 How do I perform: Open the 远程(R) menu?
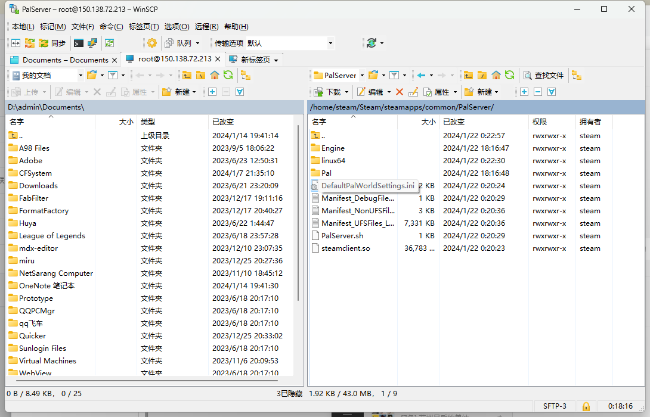[206, 26]
